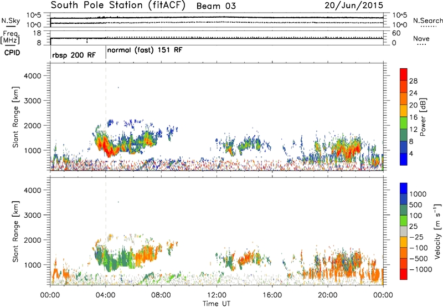Click the "4" label on the power colorbar
The width and height of the screenshot is (443, 307).
(x=411, y=154)
